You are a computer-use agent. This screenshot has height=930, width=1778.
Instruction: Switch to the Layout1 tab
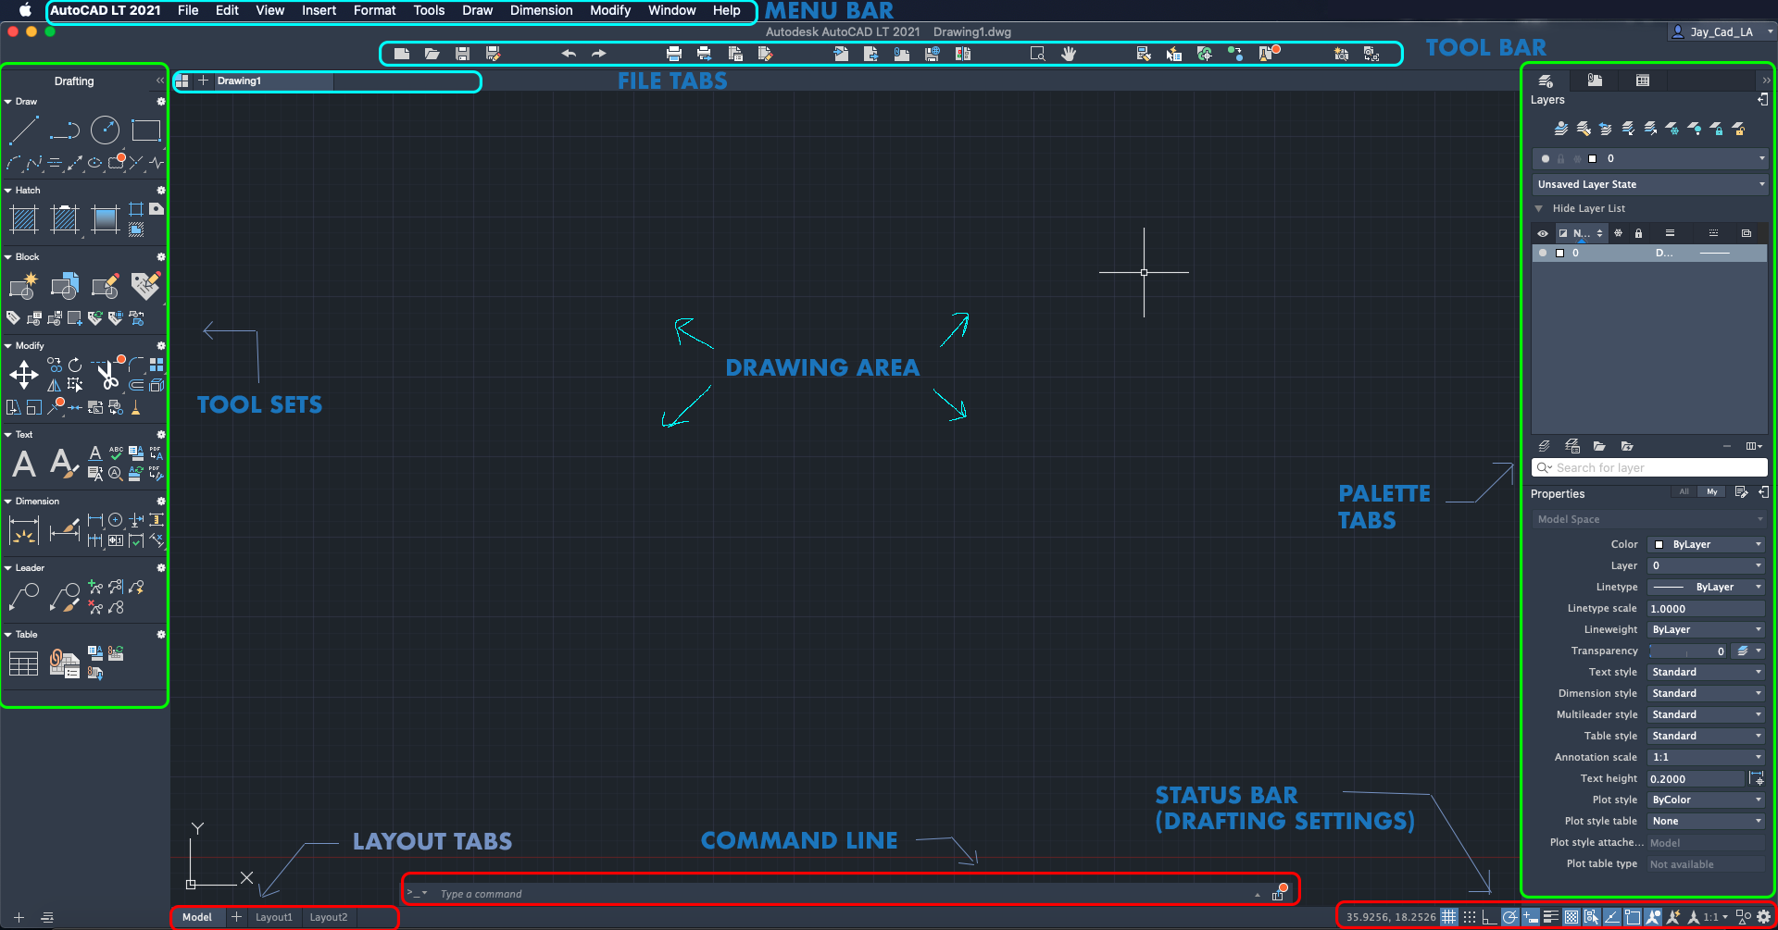274,917
